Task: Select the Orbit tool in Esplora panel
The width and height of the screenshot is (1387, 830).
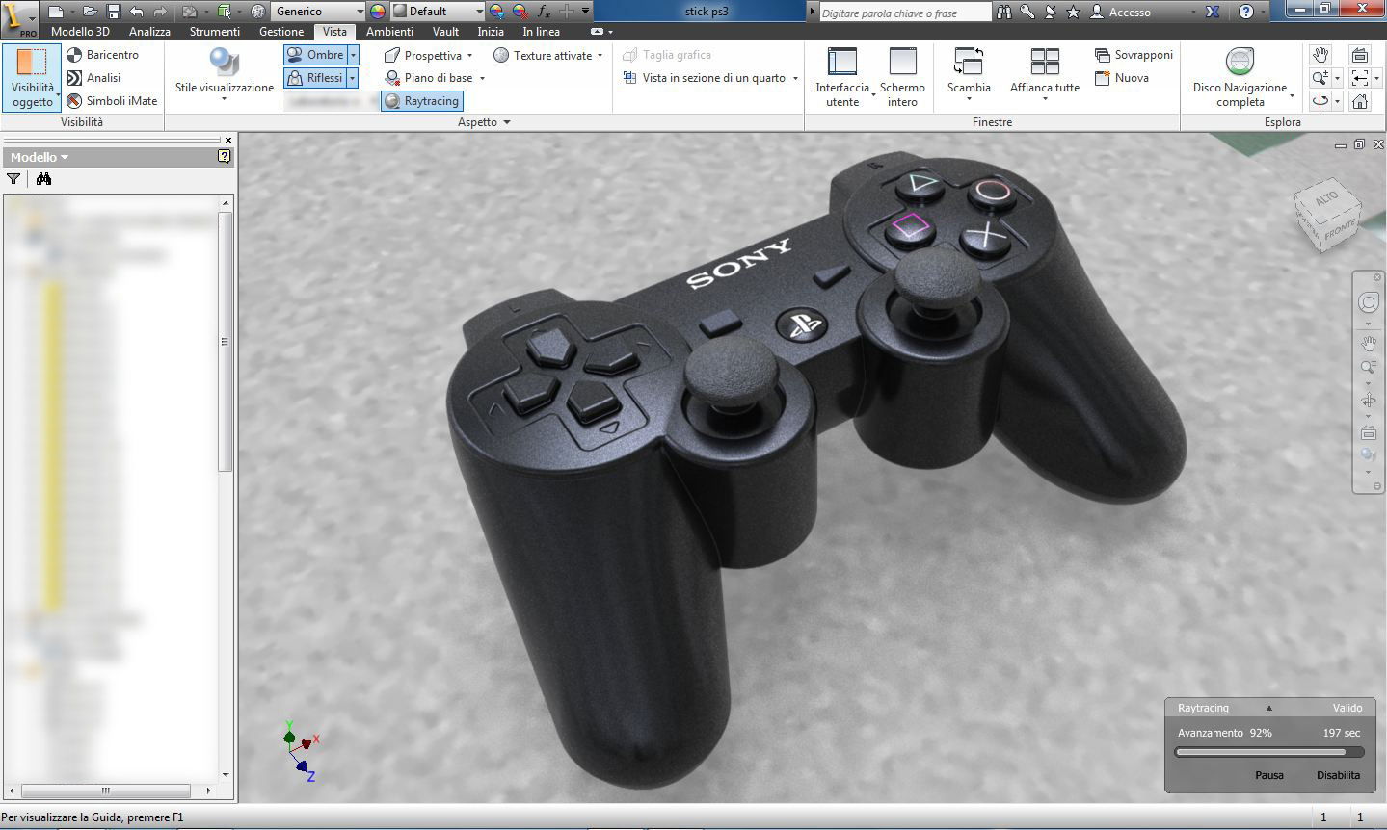Action: [x=1320, y=101]
